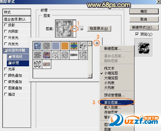The image size is (161, 131).
Task: Click the current pattern preview swatch
Action: point(64,29)
